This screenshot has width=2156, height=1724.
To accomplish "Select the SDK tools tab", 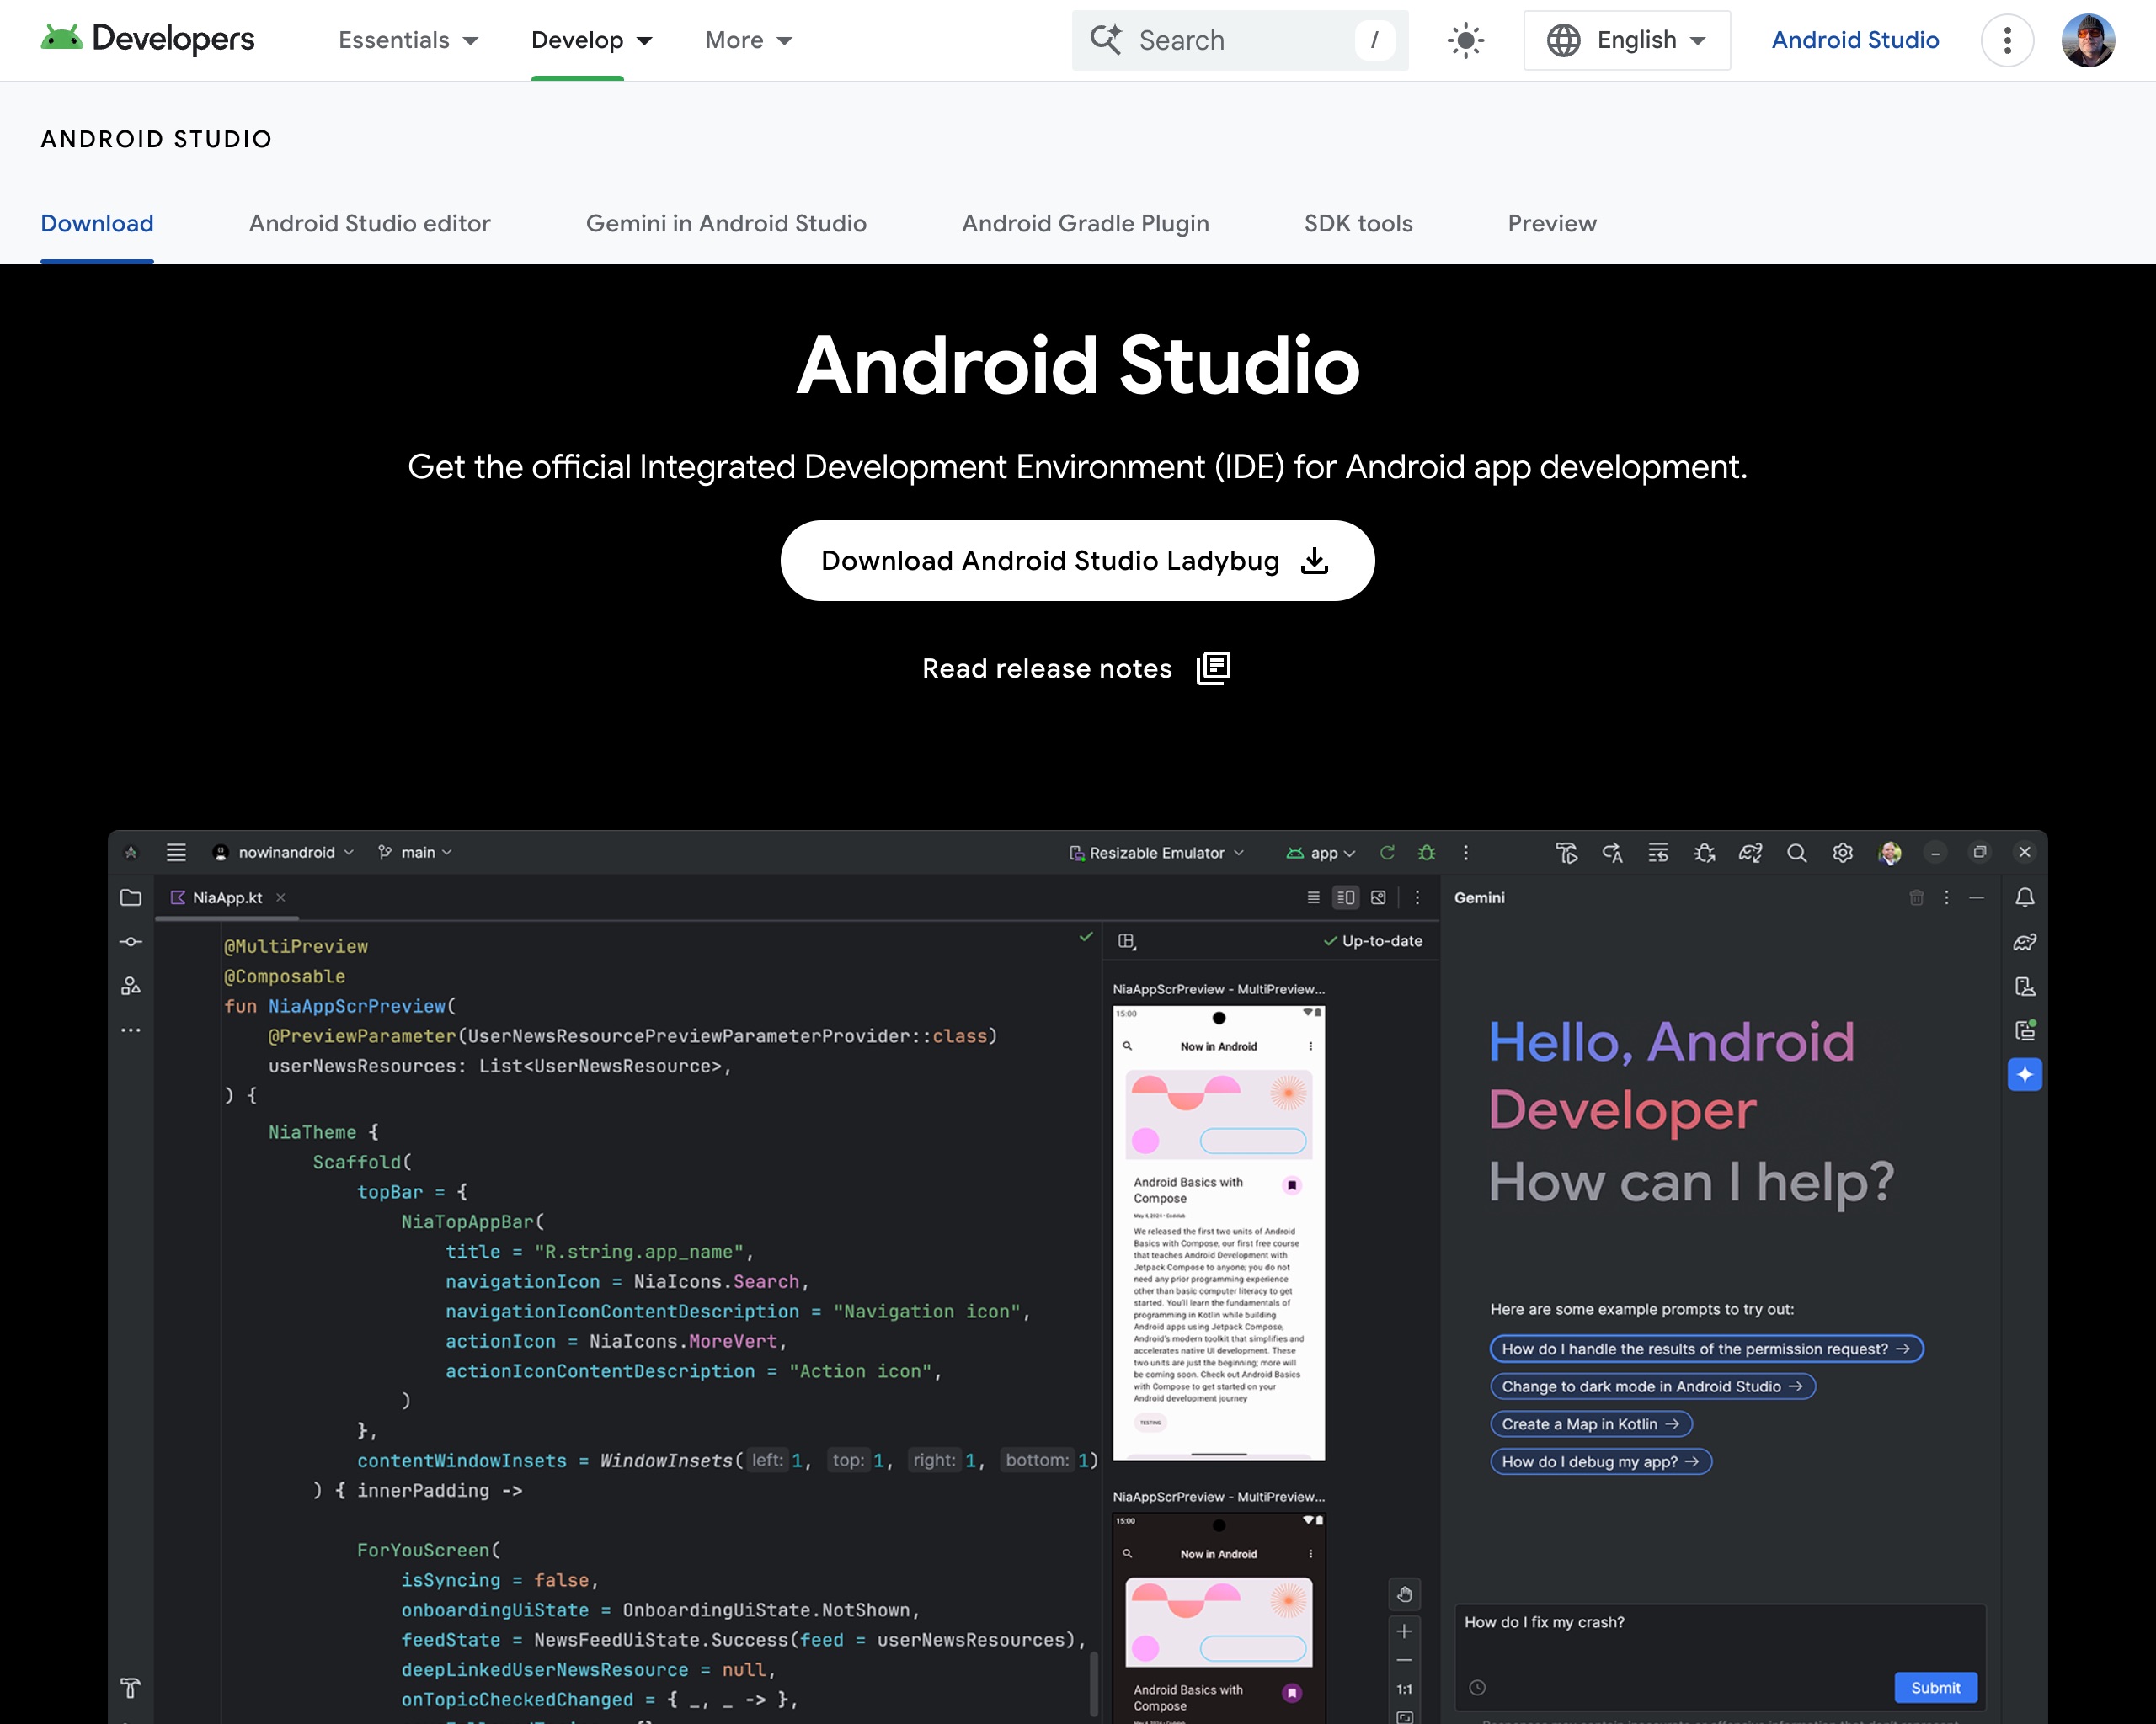I will click(1357, 224).
